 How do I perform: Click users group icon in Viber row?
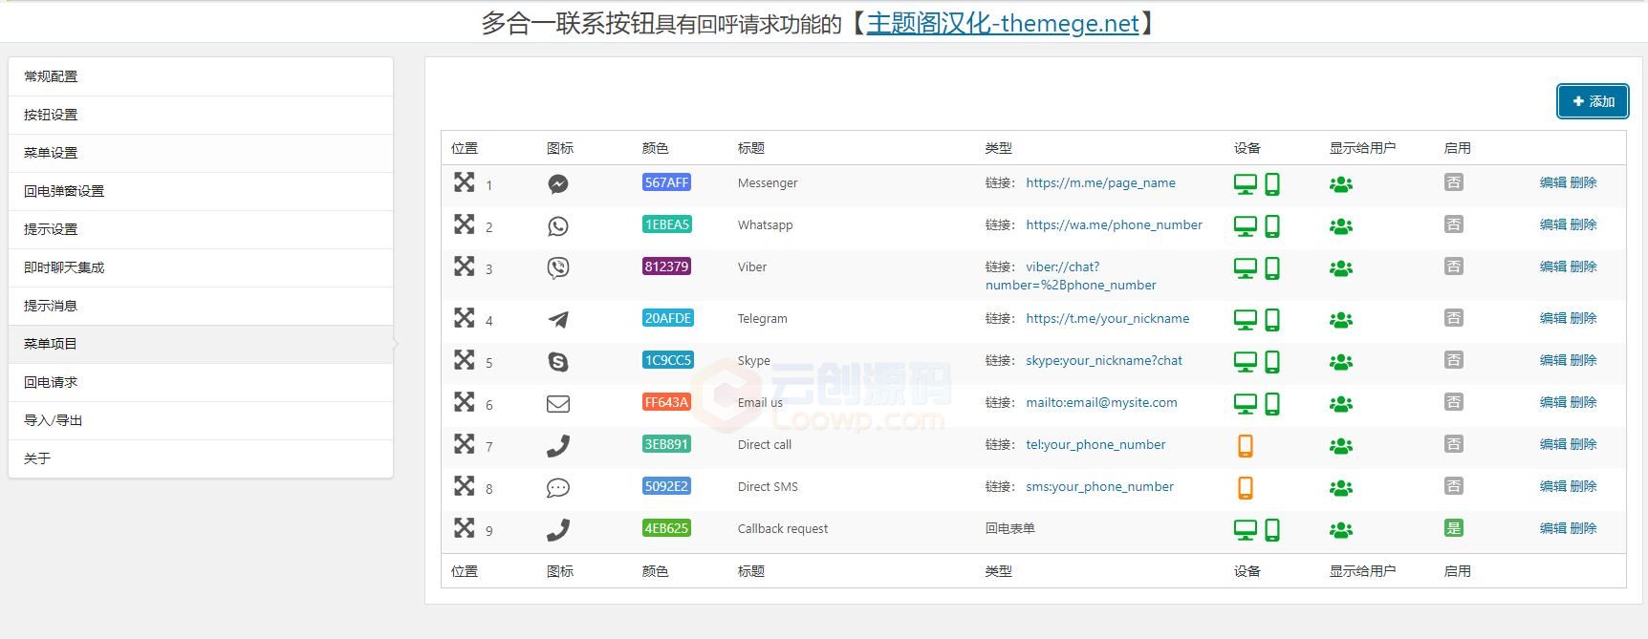(1341, 268)
